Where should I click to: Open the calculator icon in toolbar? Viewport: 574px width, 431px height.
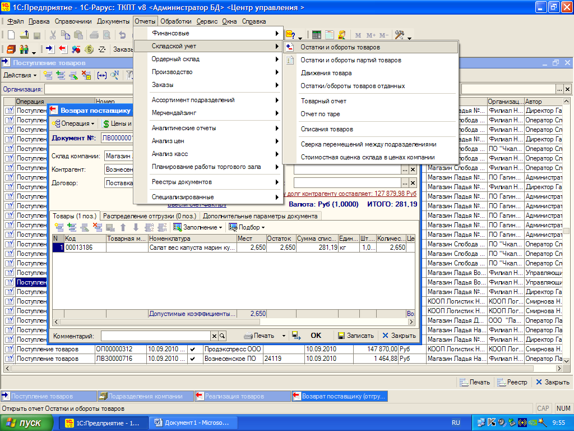tap(316, 35)
